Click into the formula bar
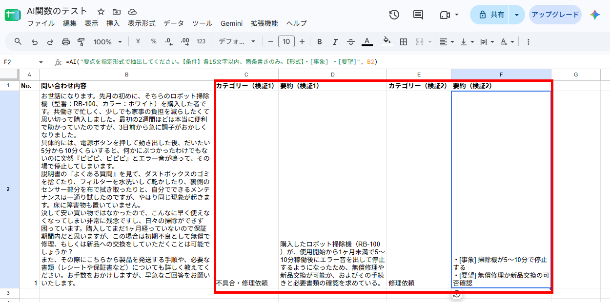This screenshot has width=610, height=302. pyautogui.click(x=337, y=62)
